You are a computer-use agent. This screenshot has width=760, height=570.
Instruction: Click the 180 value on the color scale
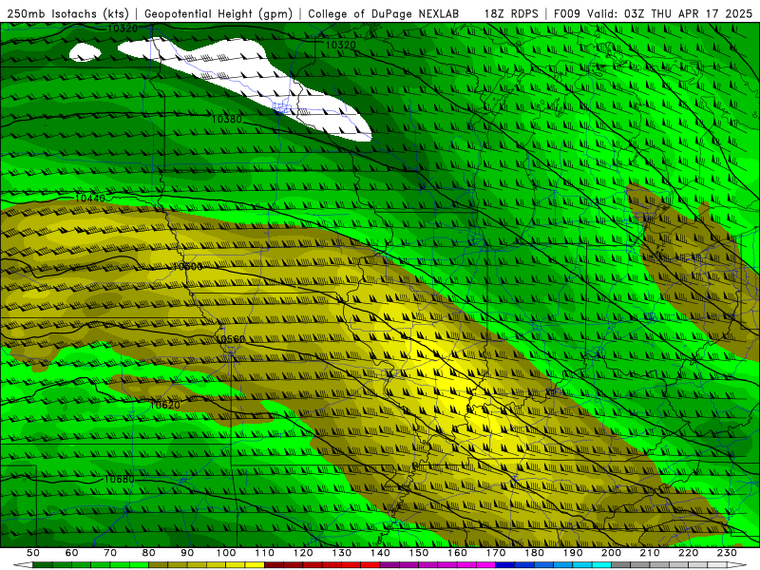tap(534, 553)
